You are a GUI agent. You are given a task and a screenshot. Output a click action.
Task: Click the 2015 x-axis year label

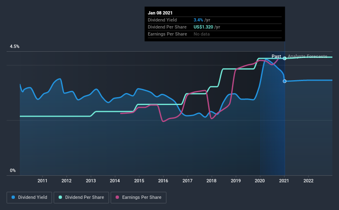[x=139, y=181]
